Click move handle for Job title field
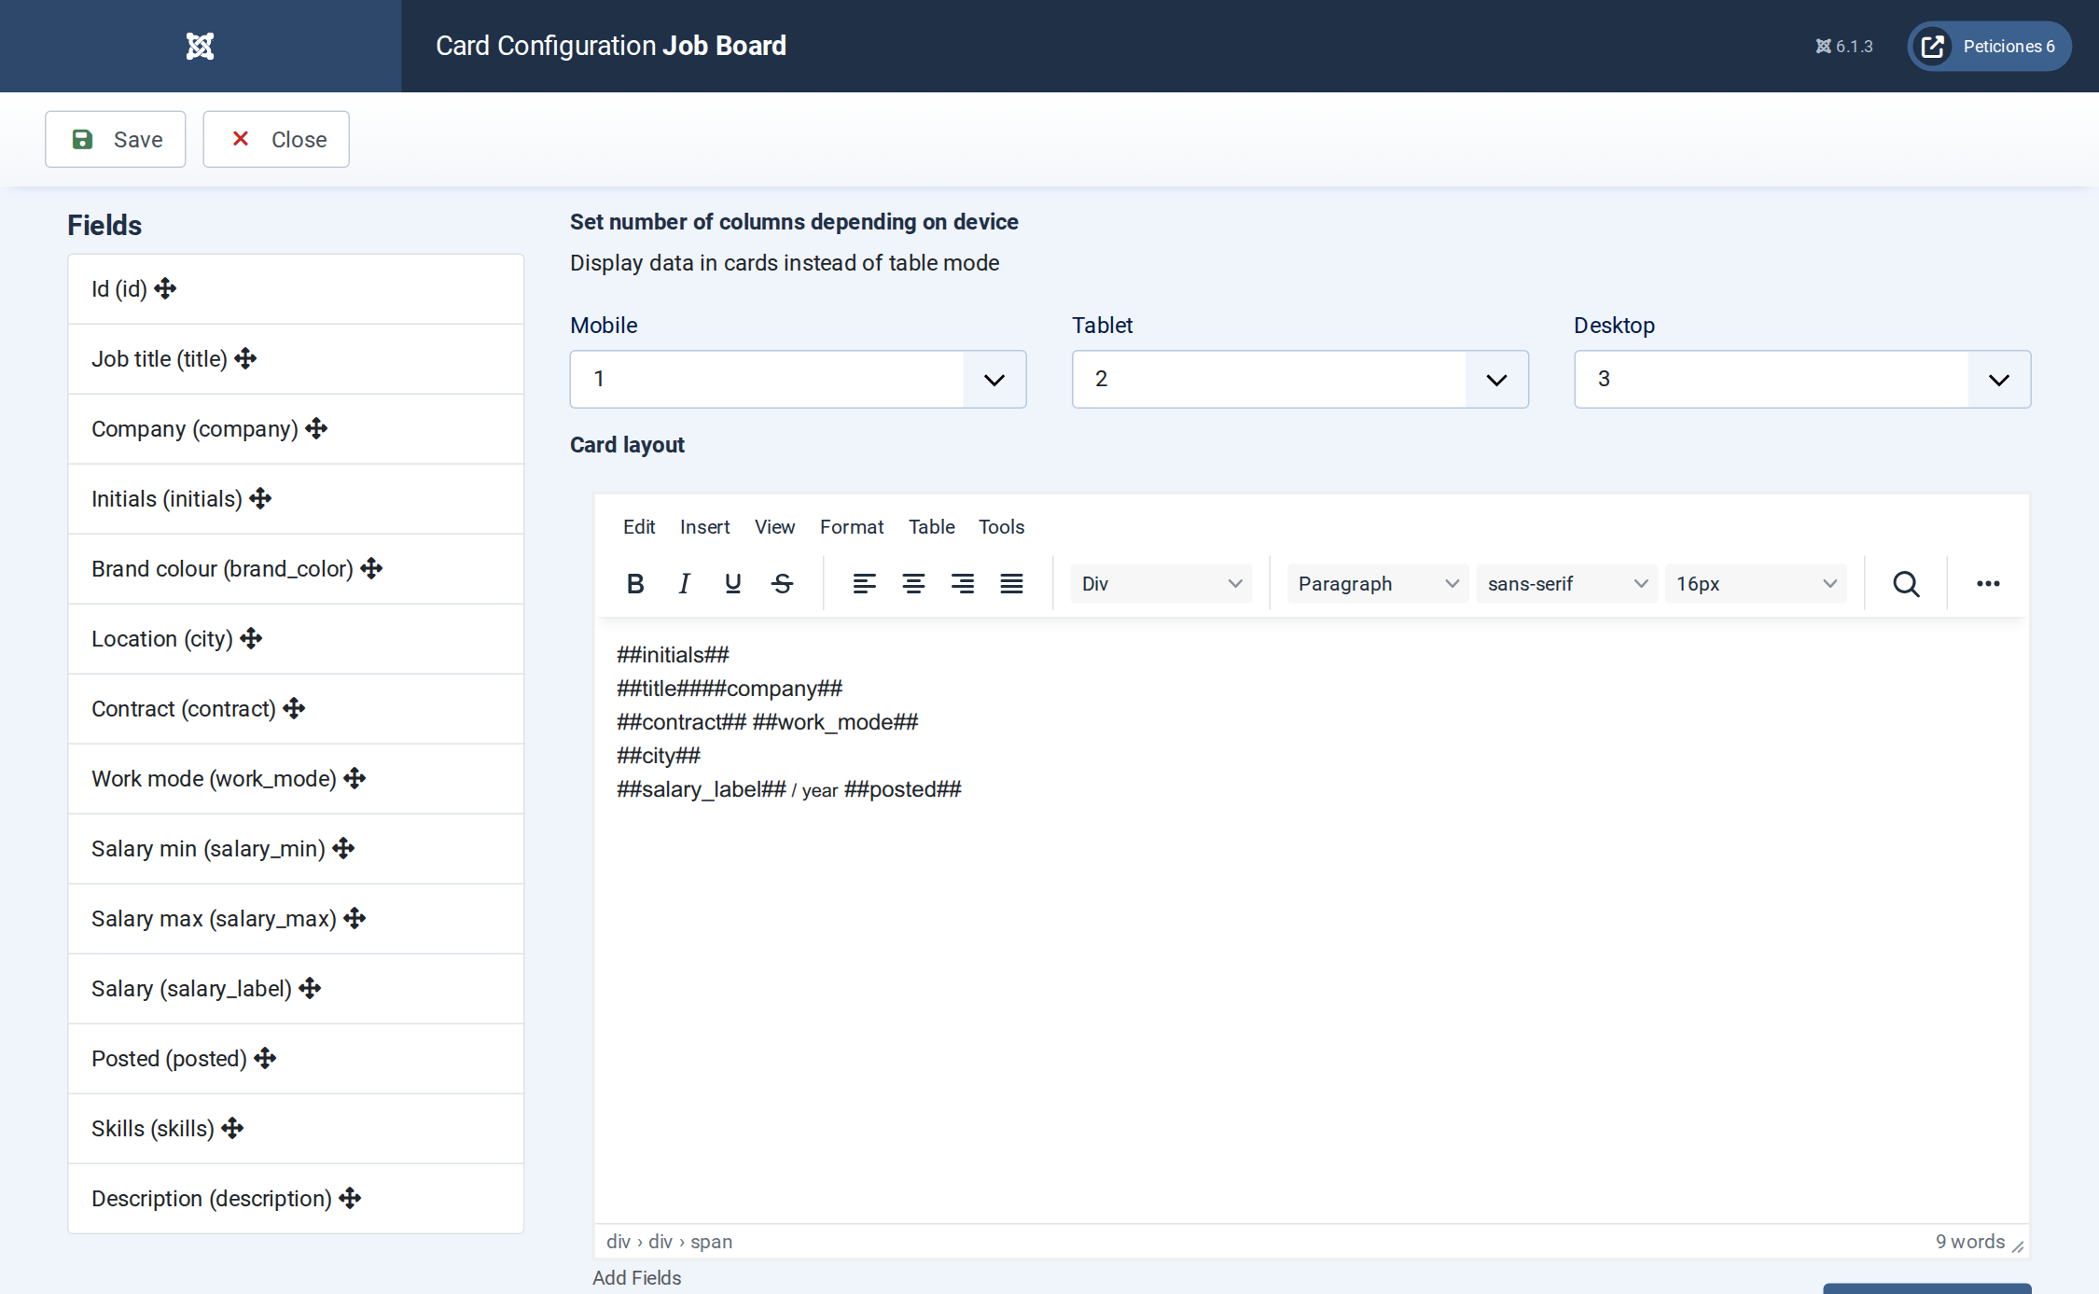 pyautogui.click(x=245, y=359)
